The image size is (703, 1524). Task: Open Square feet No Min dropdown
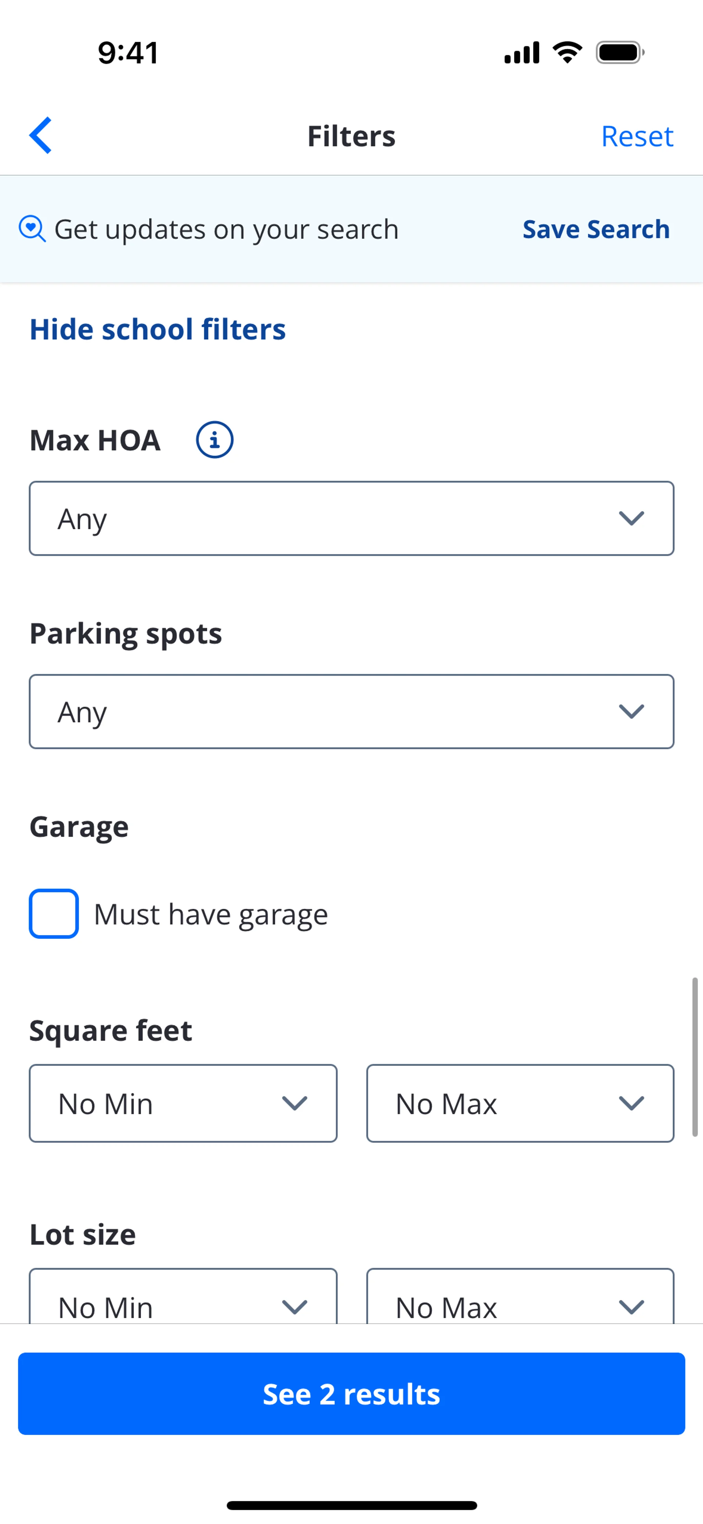[x=183, y=1103]
